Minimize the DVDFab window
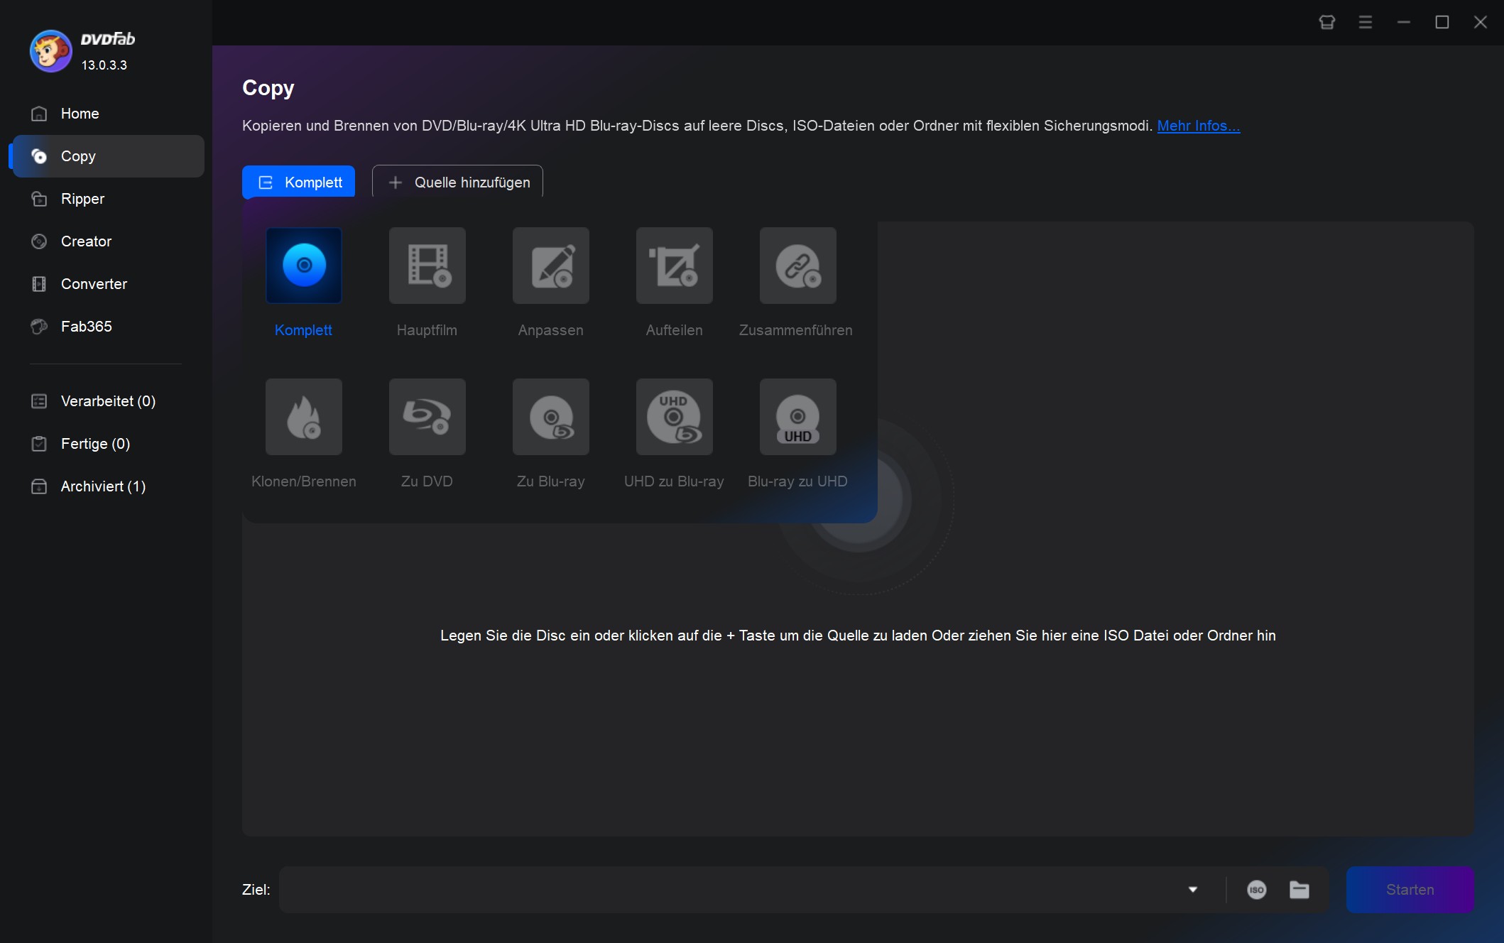Screen dimensions: 1504x943 click(x=1404, y=22)
